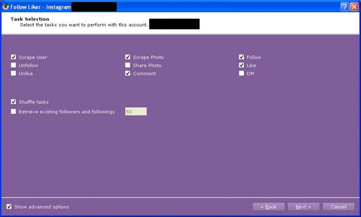This screenshot has height=217, width=361.
Task: Disable the Scrape Photo task
Action: click(x=128, y=57)
